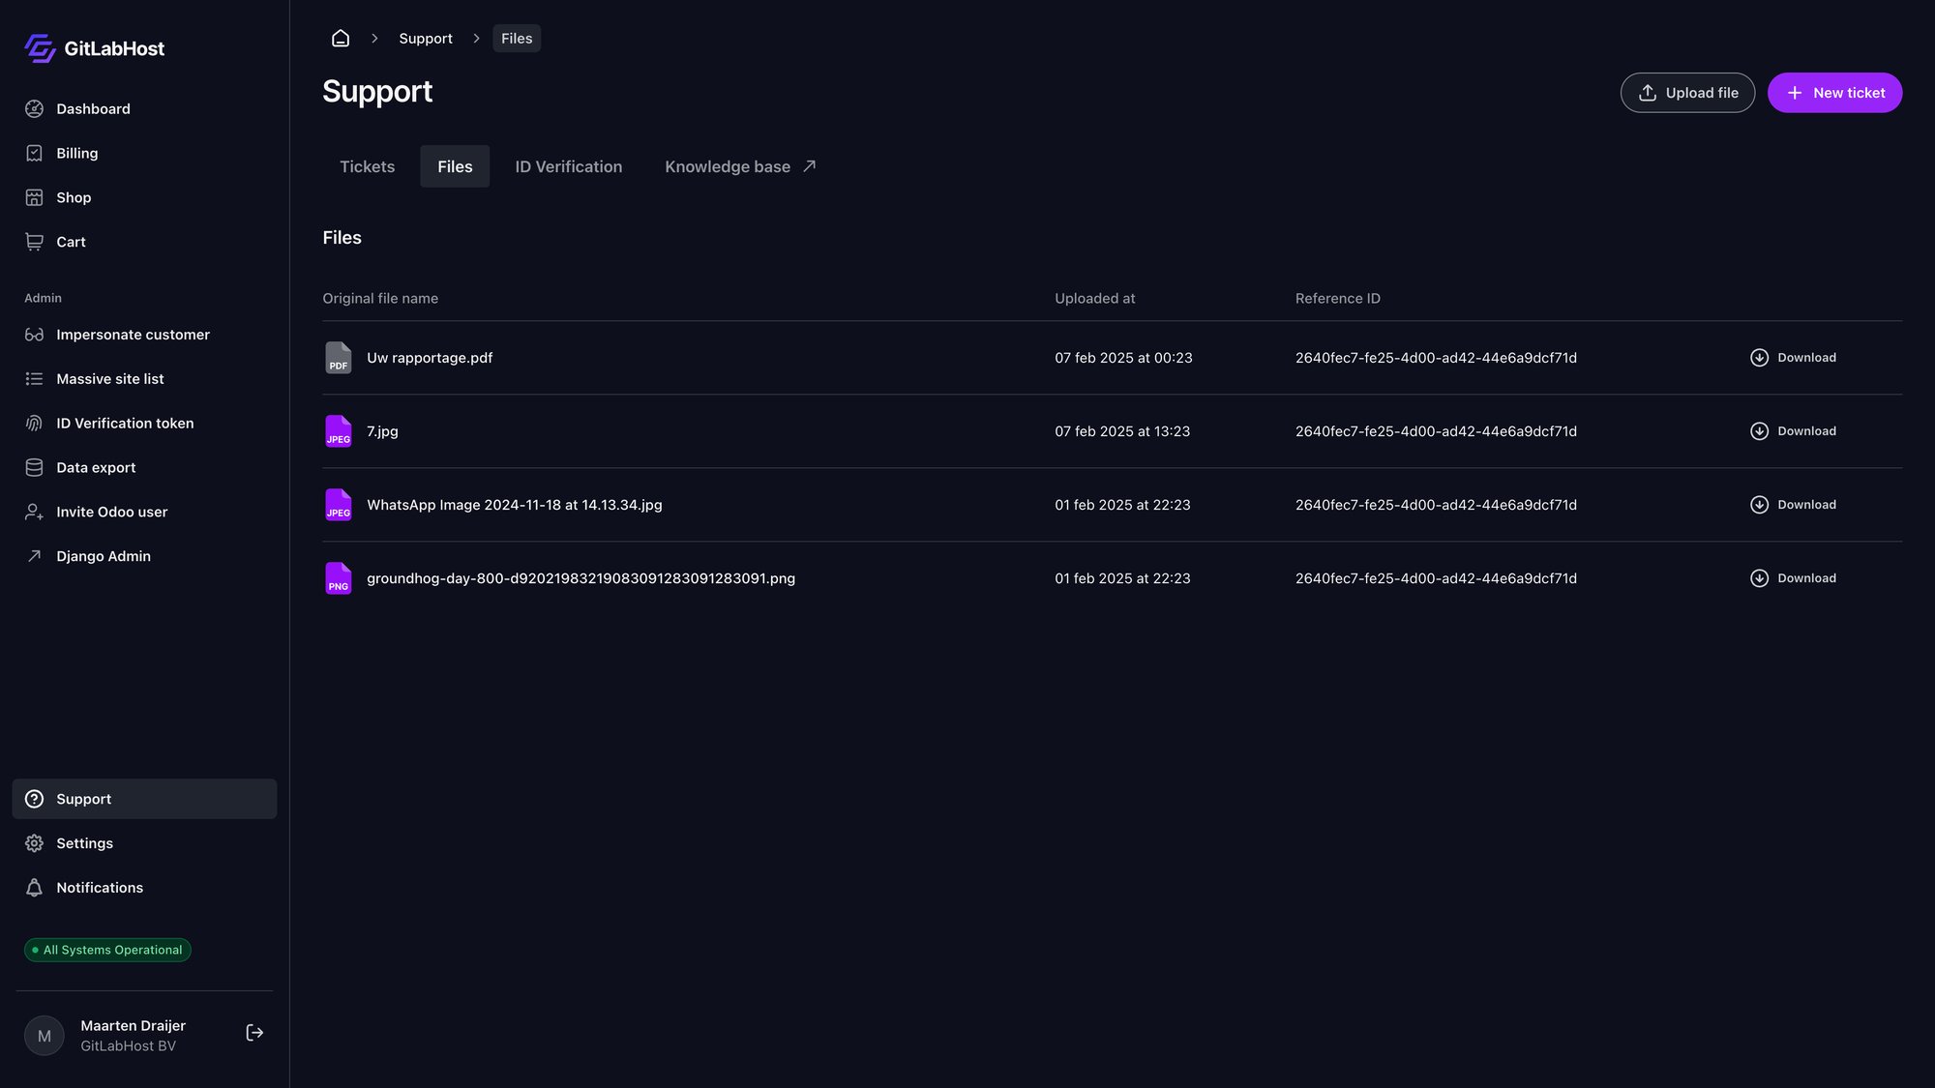Select the Billing icon
This screenshot has height=1088, width=1935.
point(35,153)
